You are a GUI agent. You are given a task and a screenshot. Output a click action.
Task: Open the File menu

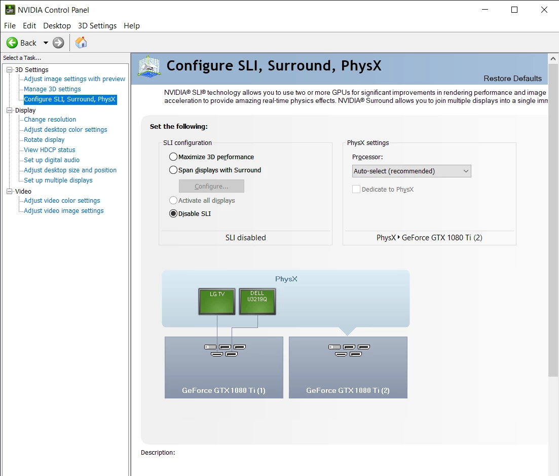click(10, 26)
